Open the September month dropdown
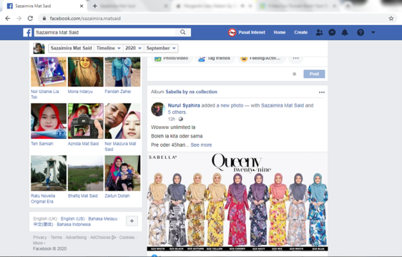Image resolution: width=402 pixels, height=257 pixels. pyautogui.click(x=161, y=48)
